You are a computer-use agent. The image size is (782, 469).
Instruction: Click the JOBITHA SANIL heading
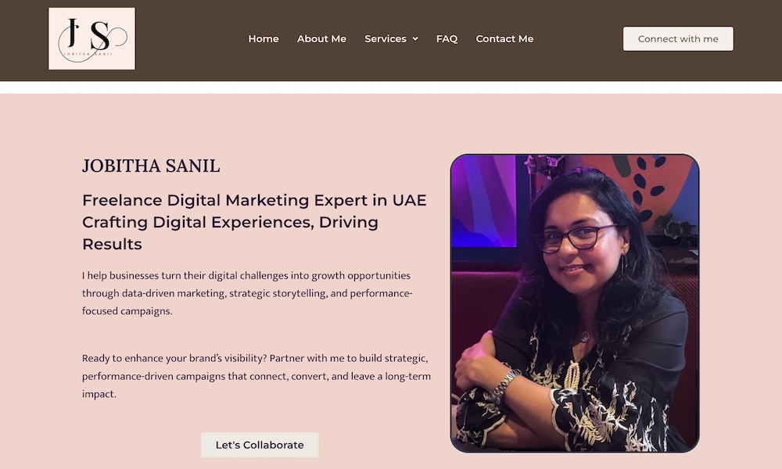pyautogui.click(x=151, y=166)
